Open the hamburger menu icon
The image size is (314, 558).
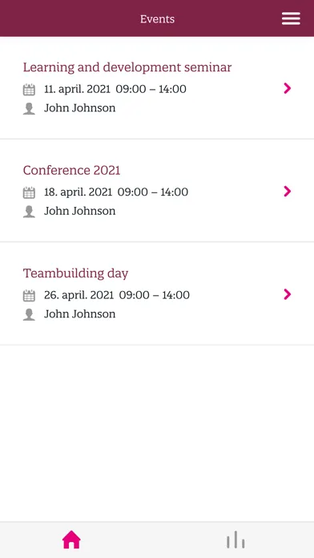pos(291,18)
